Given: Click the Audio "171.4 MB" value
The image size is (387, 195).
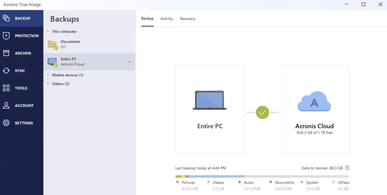Looking at the screenshot, I should click(x=252, y=189).
